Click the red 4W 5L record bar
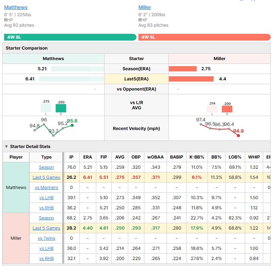273x266 pixels. (205, 37)
